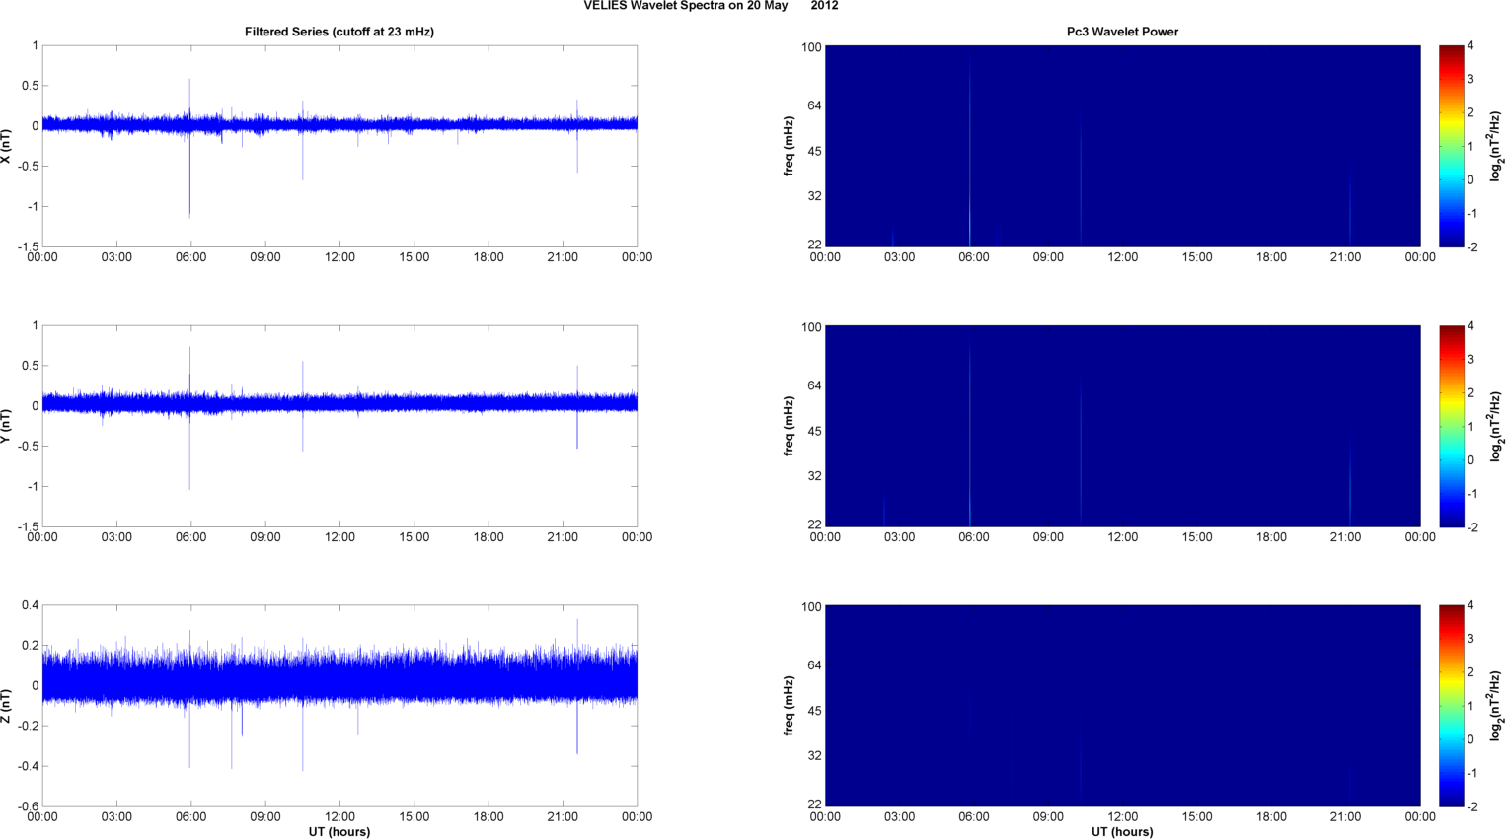Image resolution: width=1506 pixels, height=839 pixels.
Task: Click the bottom spectrogram's color scale bar
Action: (1451, 706)
